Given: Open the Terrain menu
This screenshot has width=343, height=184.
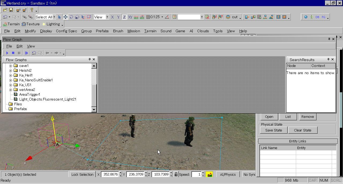Looking at the screenshot, I should pyautogui.click(x=150, y=31).
